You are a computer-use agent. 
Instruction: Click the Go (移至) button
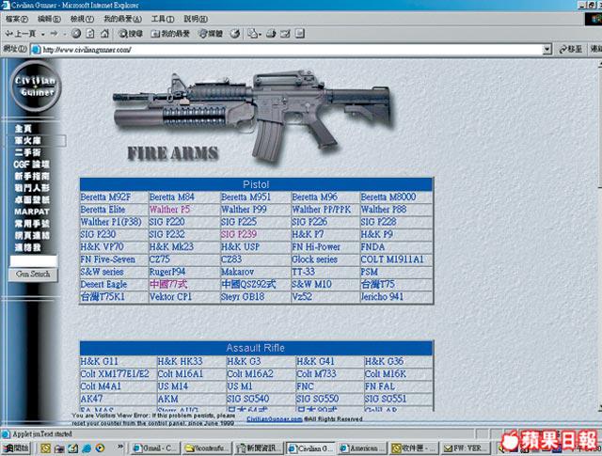(x=571, y=49)
